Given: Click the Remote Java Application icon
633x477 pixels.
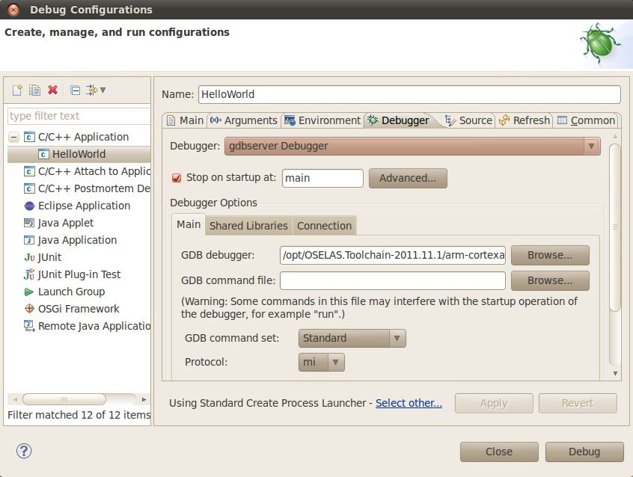Looking at the screenshot, I should tap(29, 326).
